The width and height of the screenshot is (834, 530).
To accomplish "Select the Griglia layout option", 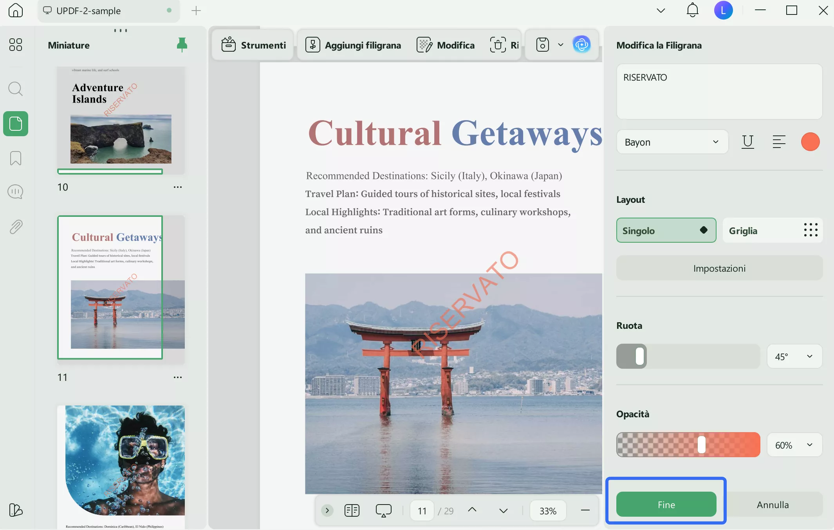I will pyautogui.click(x=772, y=231).
